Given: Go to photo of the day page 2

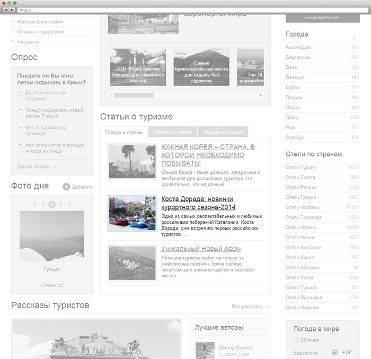Looking at the screenshot, I should pyautogui.click(x=43, y=205).
